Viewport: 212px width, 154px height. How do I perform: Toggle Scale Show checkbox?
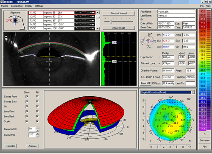[x=27, y=121]
